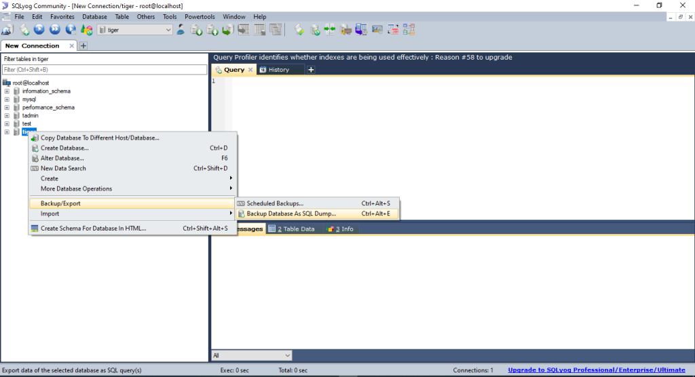
Task: Select Scheduled Backups option
Action: tap(318, 203)
